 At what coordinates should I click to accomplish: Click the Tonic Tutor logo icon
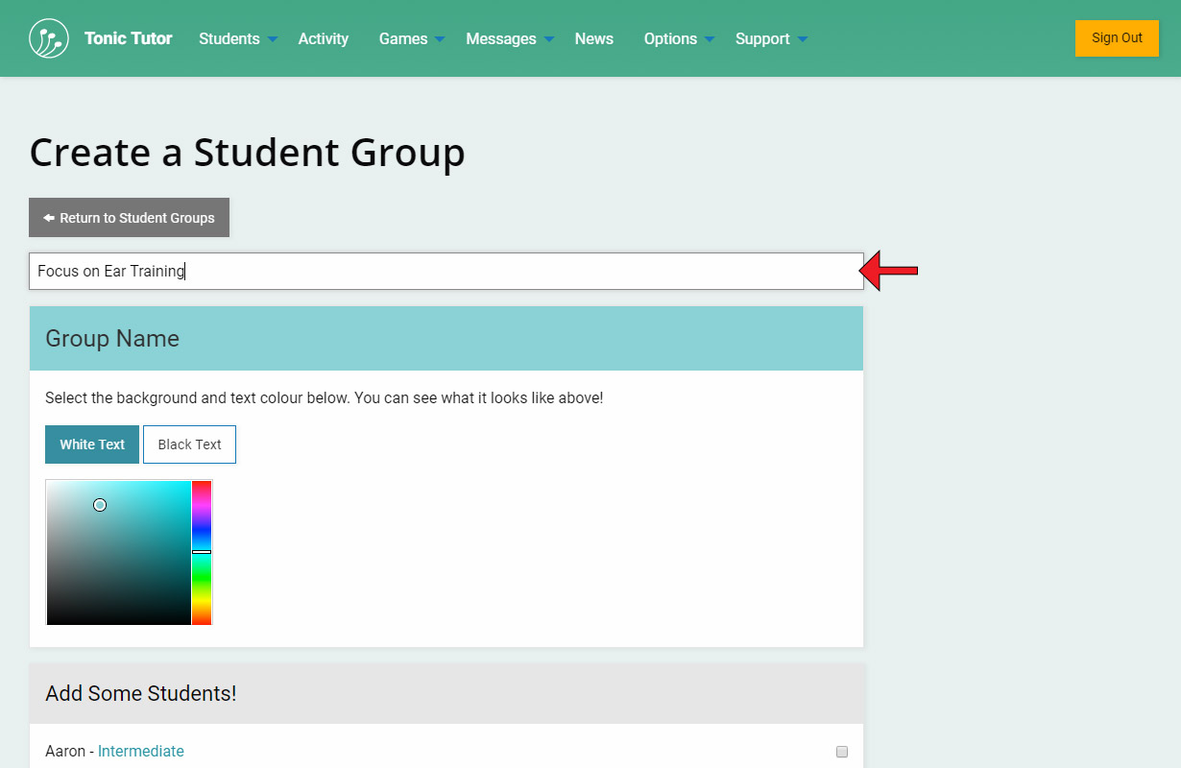click(x=49, y=38)
